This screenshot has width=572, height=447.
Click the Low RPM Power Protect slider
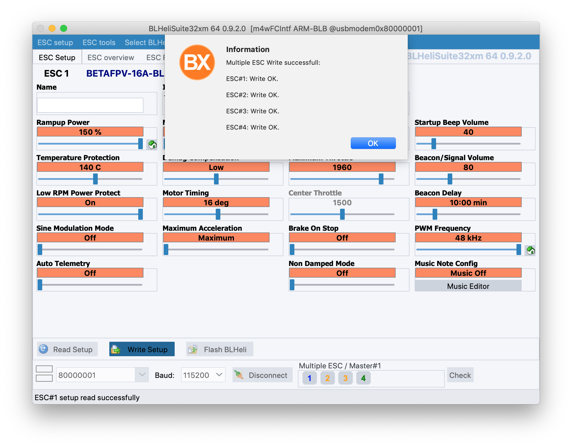[90, 214]
